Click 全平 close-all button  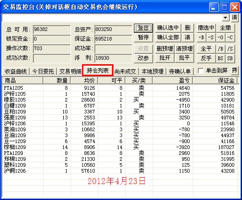(206, 49)
